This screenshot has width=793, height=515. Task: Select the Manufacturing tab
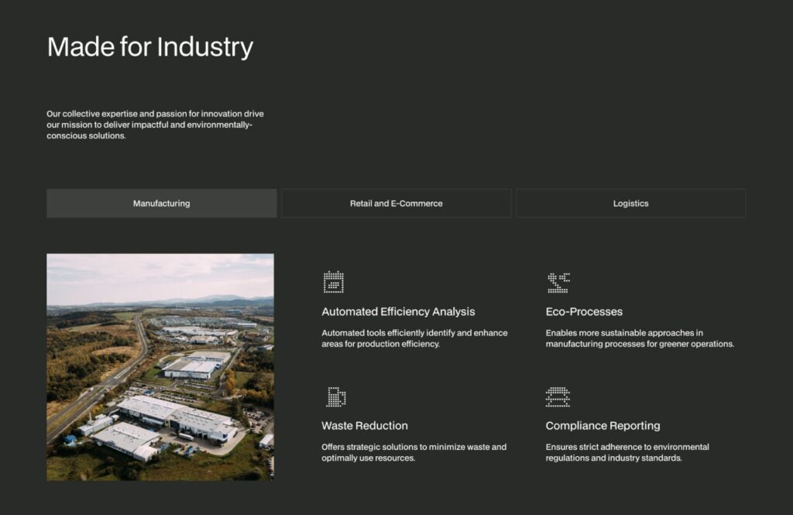[161, 203]
